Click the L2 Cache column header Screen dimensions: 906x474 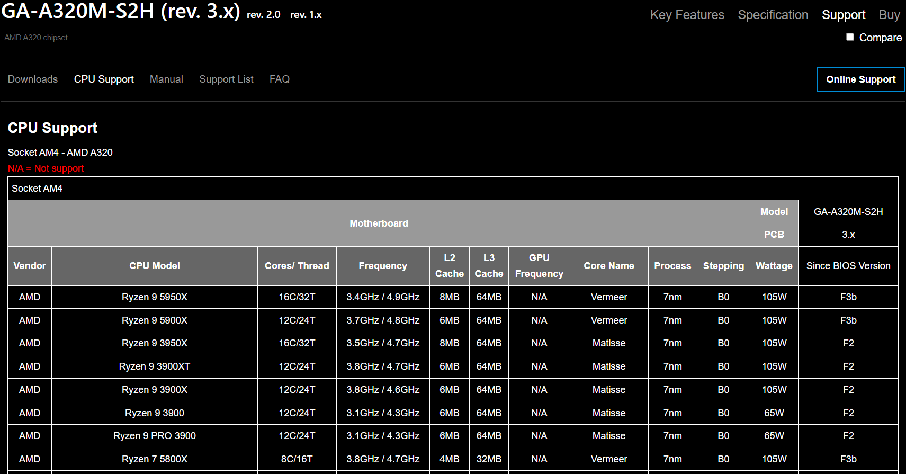[x=450, y=266]
